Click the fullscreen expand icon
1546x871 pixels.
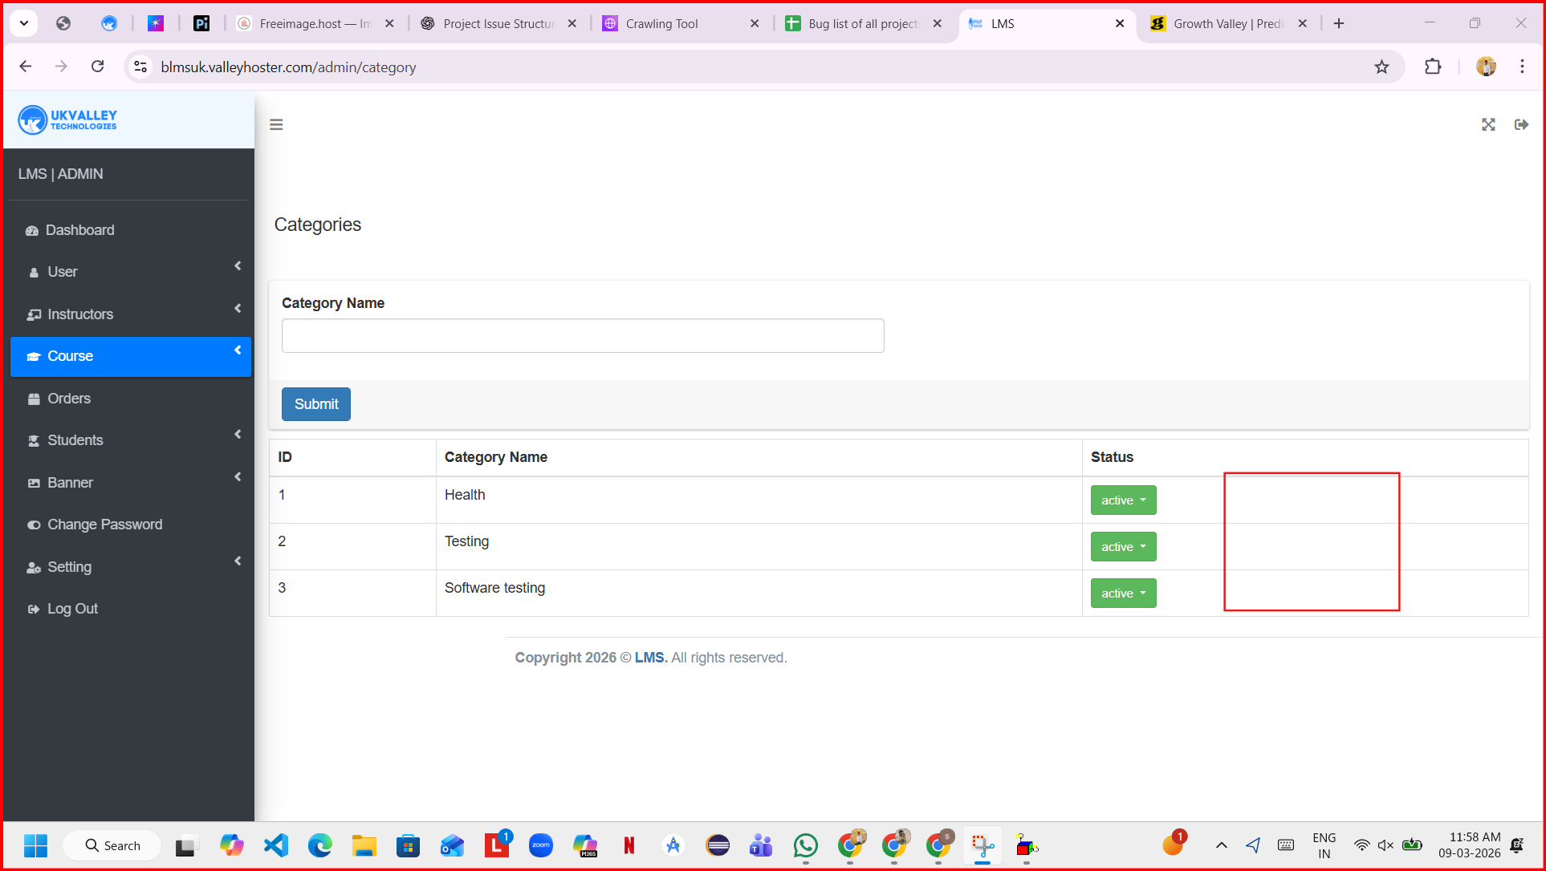(x=1488, y=124)
